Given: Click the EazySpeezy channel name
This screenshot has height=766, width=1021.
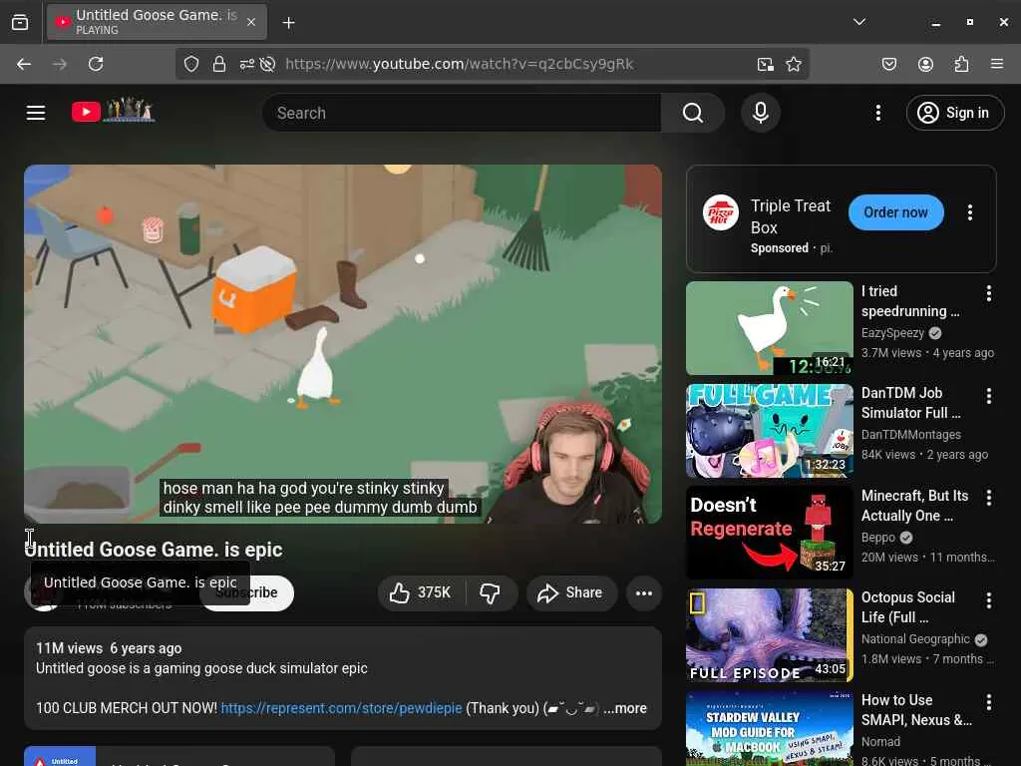Looking at the screenshot, I should click(x=892, y=333).
